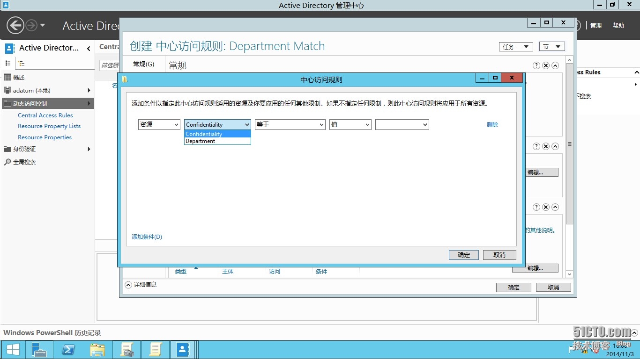Collapse the 常规 section chevron
The width and height of the screenshot is (640, 359).
coord(555,65)
